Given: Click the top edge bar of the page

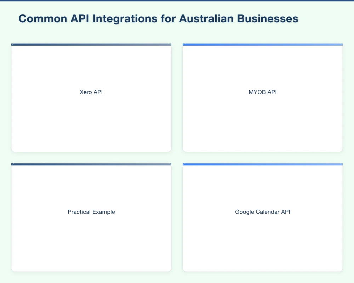Looking at the screenshot, I should (x=177, y=1).
